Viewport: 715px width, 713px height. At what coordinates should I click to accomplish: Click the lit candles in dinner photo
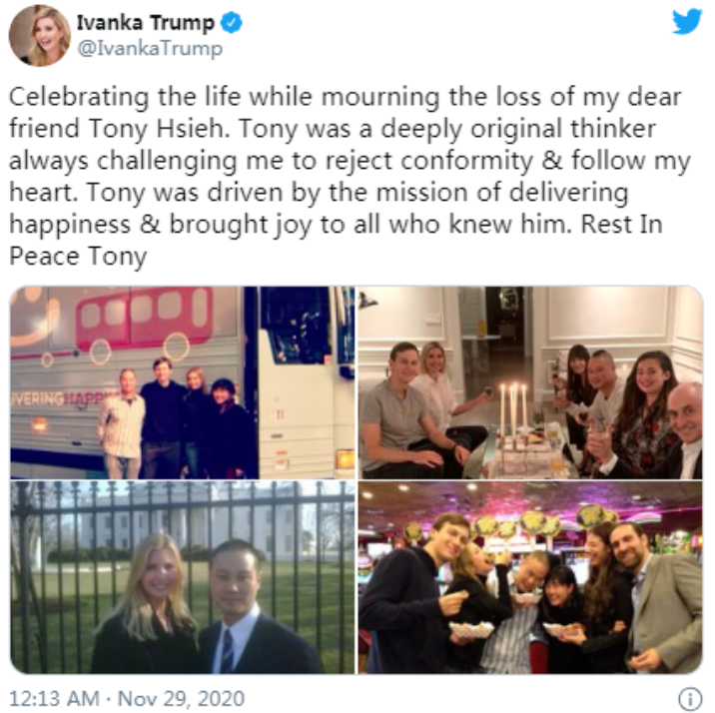tap(513, 410)
